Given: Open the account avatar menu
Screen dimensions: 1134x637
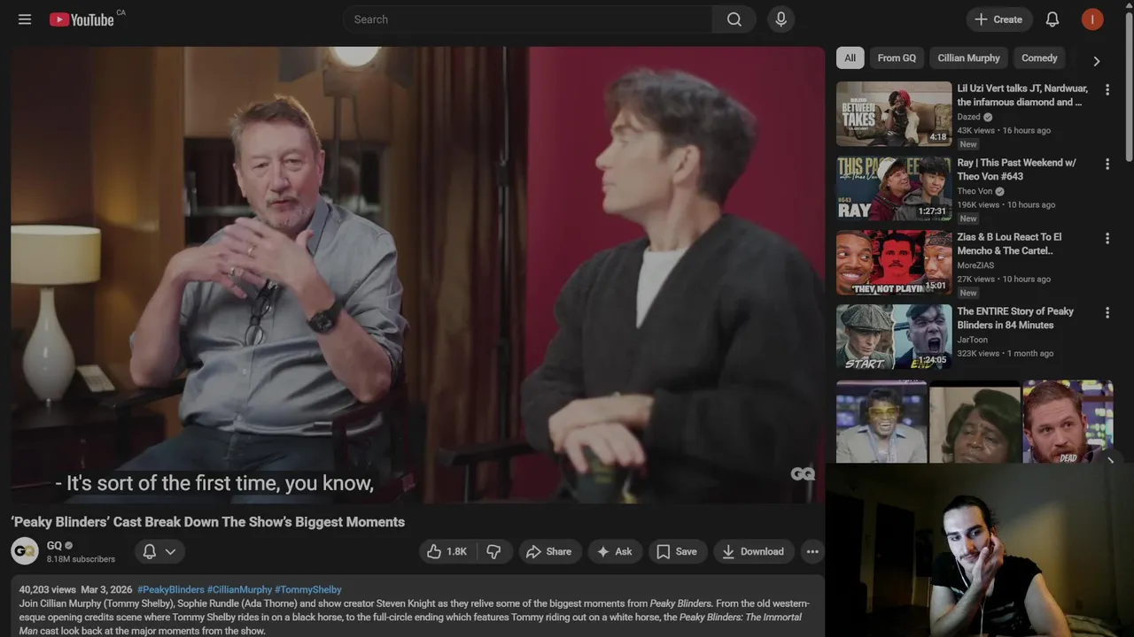Looking at the screenshot, I should click(1092, 19).
